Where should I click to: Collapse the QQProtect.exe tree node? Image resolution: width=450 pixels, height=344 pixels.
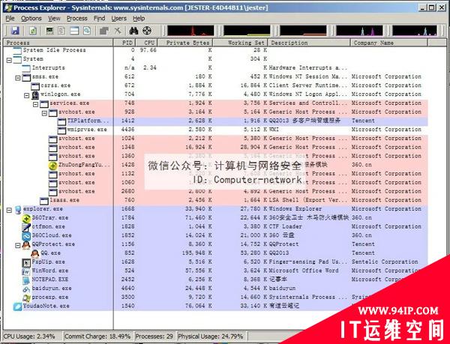click(18, 245)
